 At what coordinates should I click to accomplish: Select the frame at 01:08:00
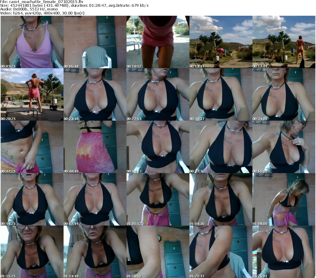click(x=284, y=199)
